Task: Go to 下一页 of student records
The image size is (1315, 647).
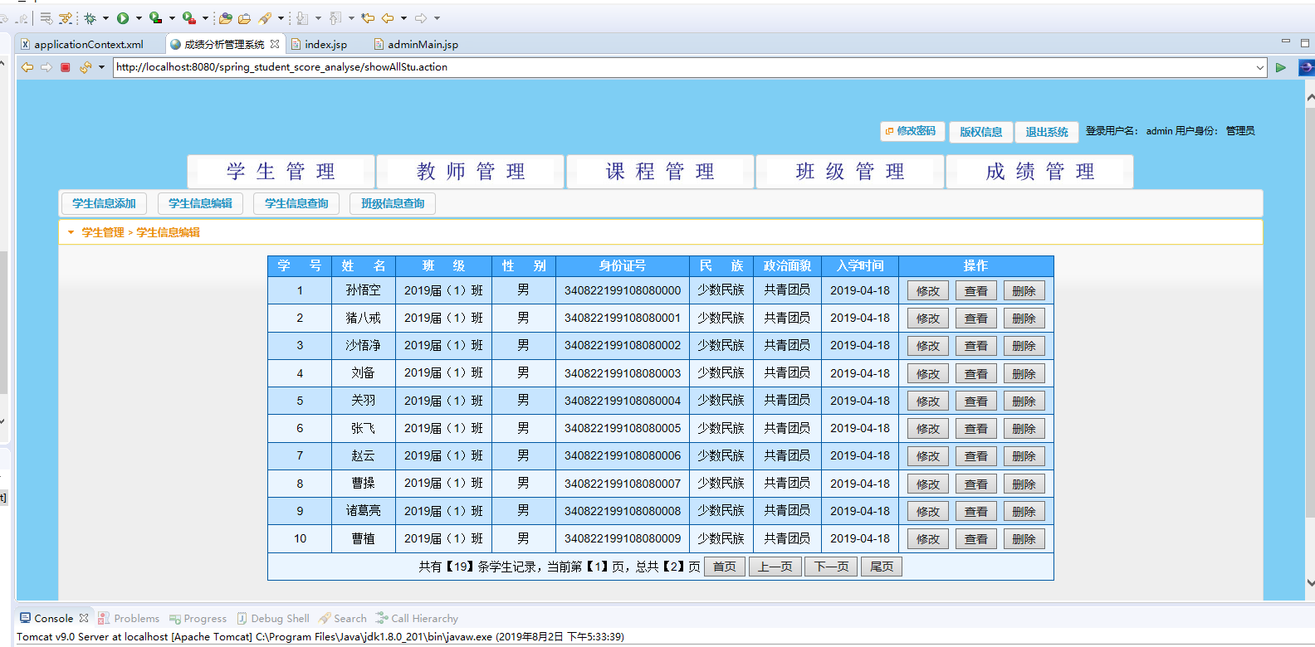Action: (x=831, y=567)
